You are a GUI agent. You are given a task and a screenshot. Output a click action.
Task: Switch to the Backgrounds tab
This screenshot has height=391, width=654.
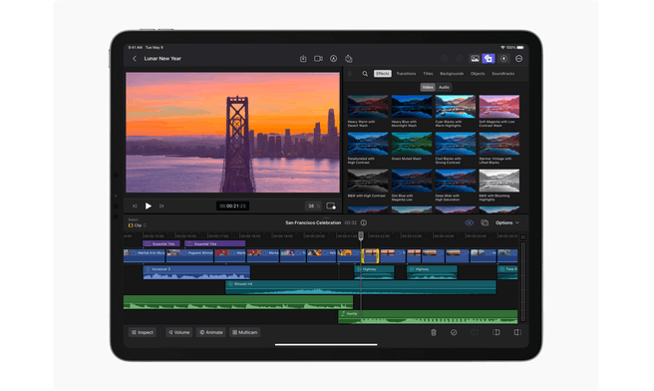click(x=452, y=74)
